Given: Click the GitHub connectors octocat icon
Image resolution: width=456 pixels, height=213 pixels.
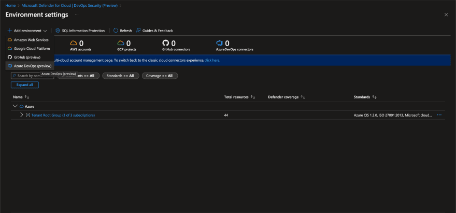Looking at the screenshot, I should pyautogui.click(x=165, y=44).
